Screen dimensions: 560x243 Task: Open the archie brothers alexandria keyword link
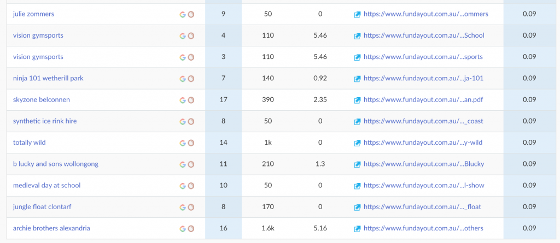pyautogui.click(x=51, y=228)
